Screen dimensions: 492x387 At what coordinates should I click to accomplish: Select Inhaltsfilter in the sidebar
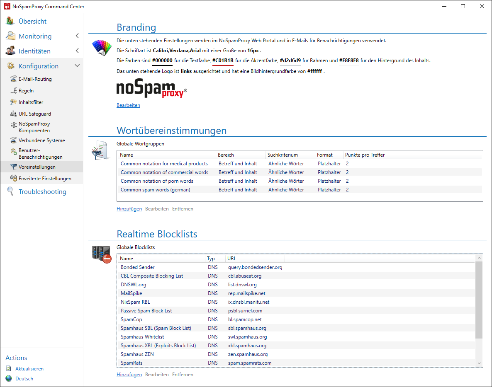(x=31, y=102)
